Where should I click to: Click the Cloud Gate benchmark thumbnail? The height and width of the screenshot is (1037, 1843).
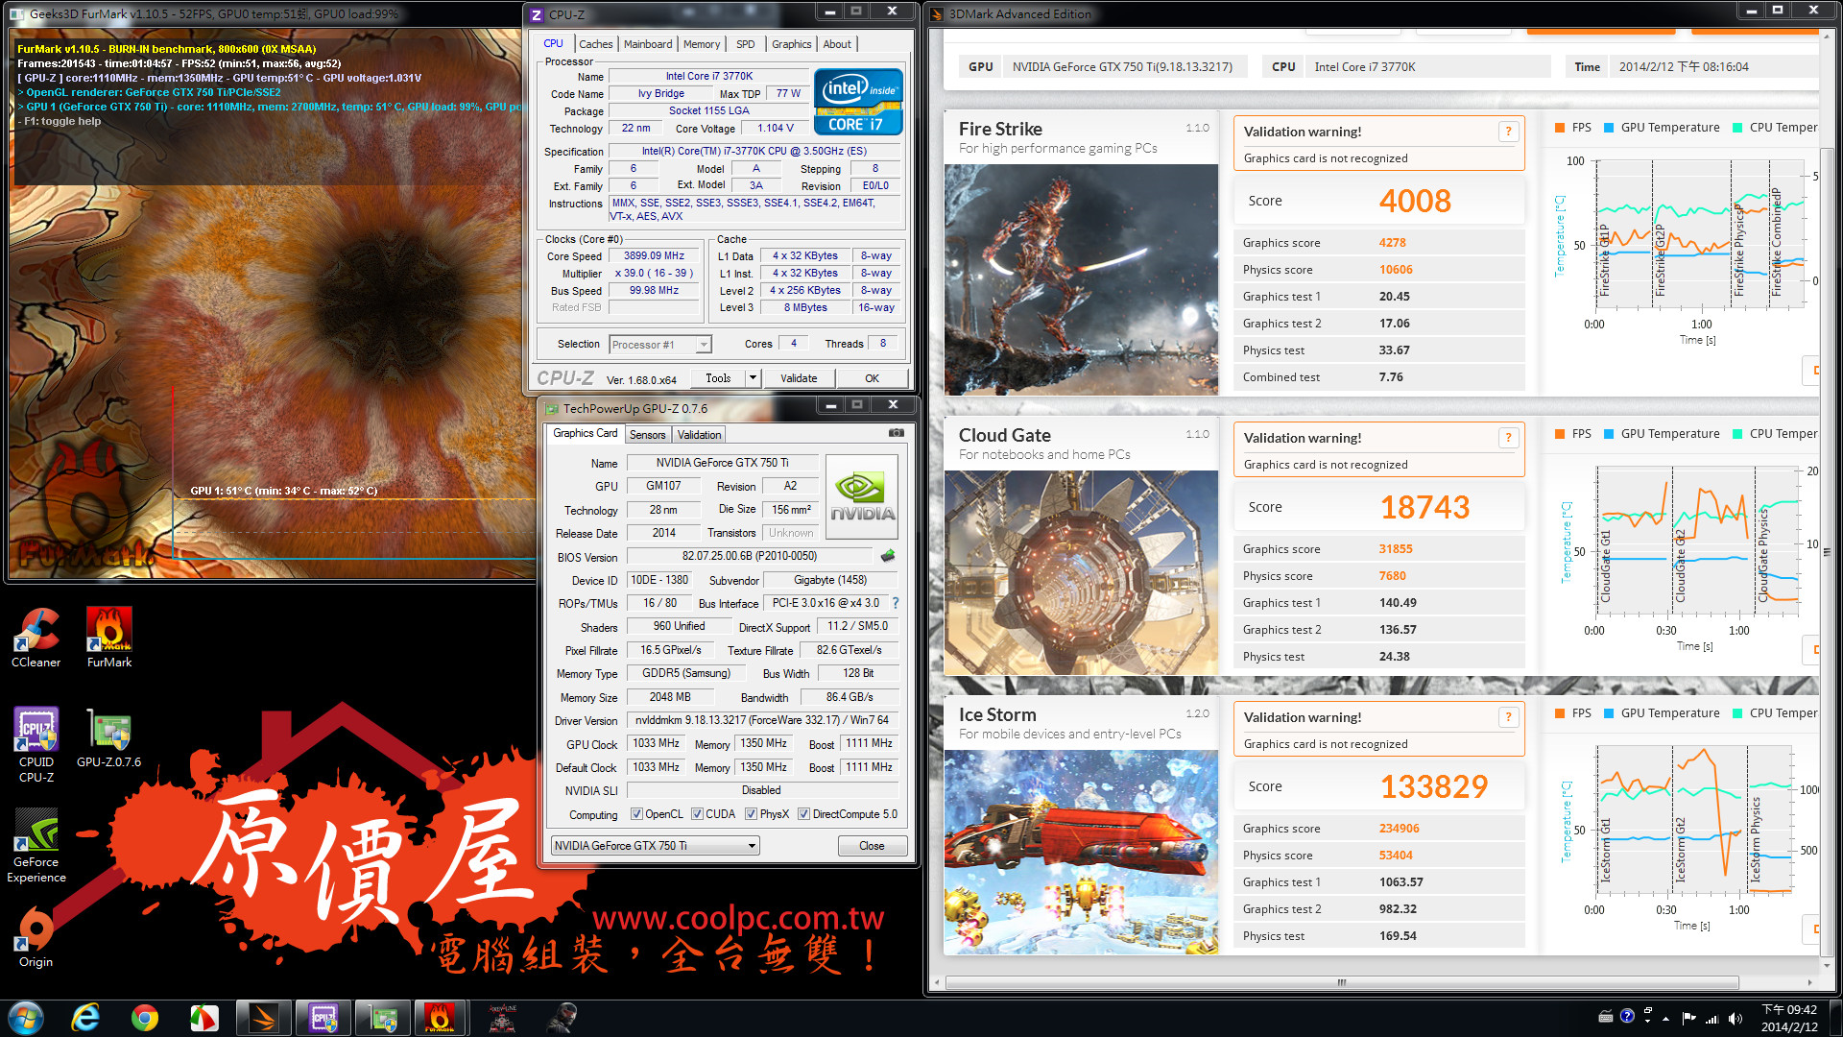1081,572
